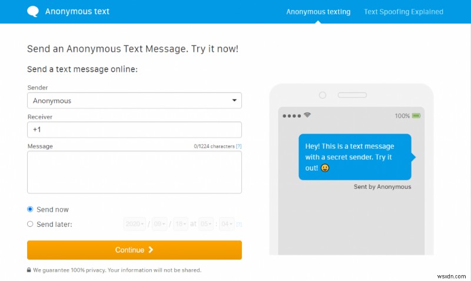Open the year dropdown showing 2020
Screen dimensions: 471x281
coord(134,224)
